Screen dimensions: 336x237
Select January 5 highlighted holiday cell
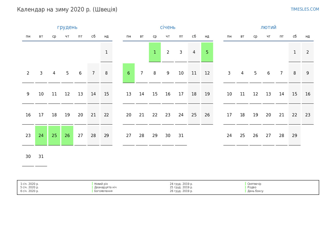(207, 52)
